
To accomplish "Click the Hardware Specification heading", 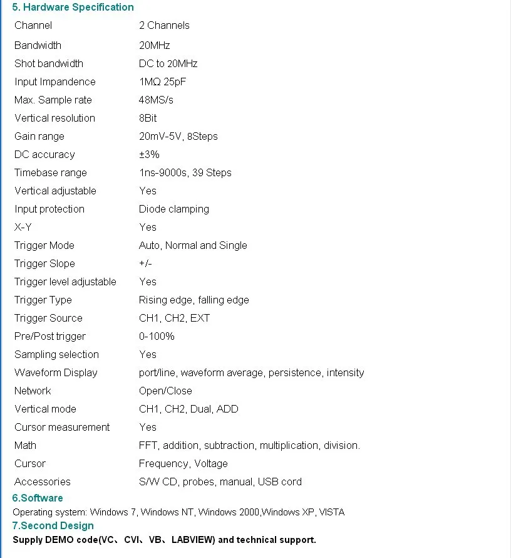I will tap(73, 7).
